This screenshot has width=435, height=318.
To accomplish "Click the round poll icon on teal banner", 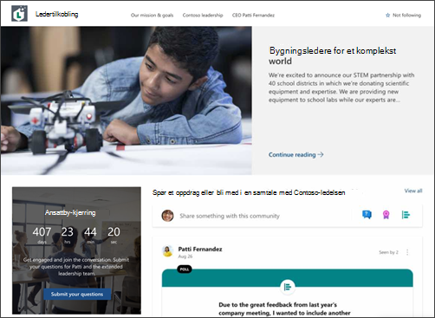I will click(288, 287).
